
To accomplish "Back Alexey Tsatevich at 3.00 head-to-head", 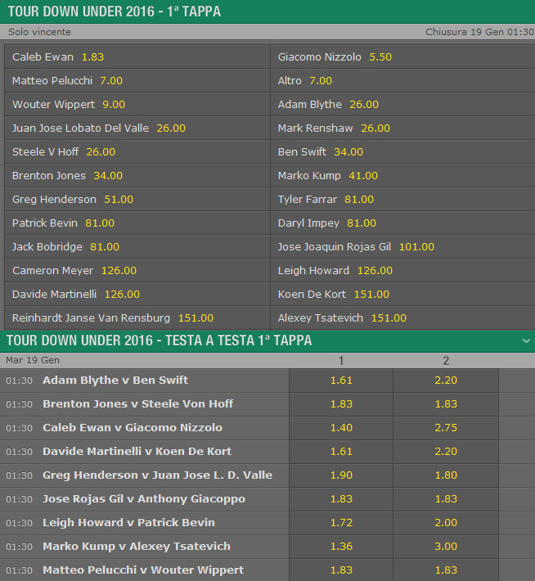I will coord(446,546).
